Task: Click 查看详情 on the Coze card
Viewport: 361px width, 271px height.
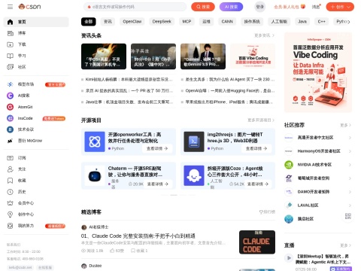Action: click(258, 184)
